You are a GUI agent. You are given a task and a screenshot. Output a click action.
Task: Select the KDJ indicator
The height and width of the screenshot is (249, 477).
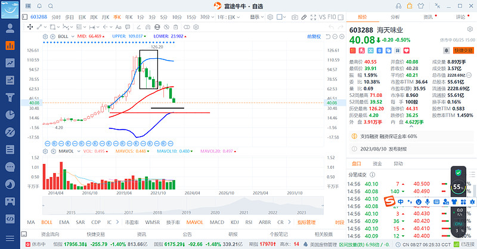click(234, 222)
